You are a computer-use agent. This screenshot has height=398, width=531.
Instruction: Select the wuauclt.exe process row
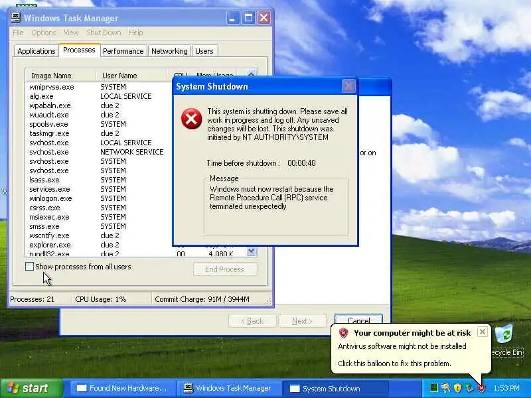pyautogui.click(x=98, y=115)
